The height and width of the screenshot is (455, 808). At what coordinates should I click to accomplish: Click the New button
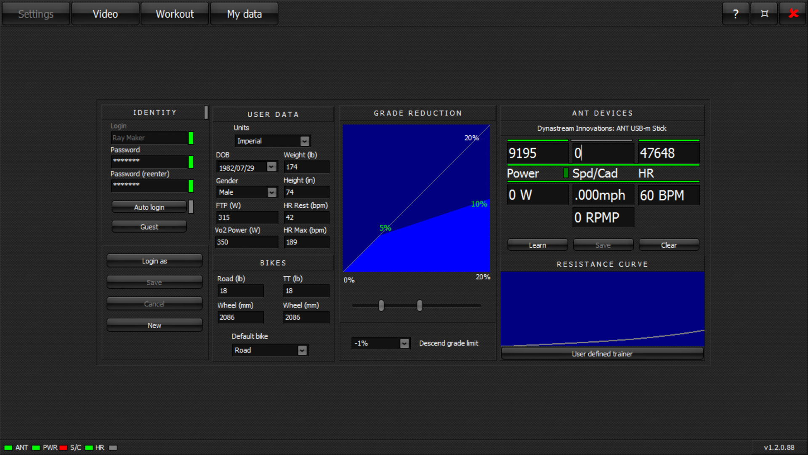[x=154, y=325]
